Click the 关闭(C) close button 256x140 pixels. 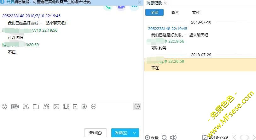95,133
